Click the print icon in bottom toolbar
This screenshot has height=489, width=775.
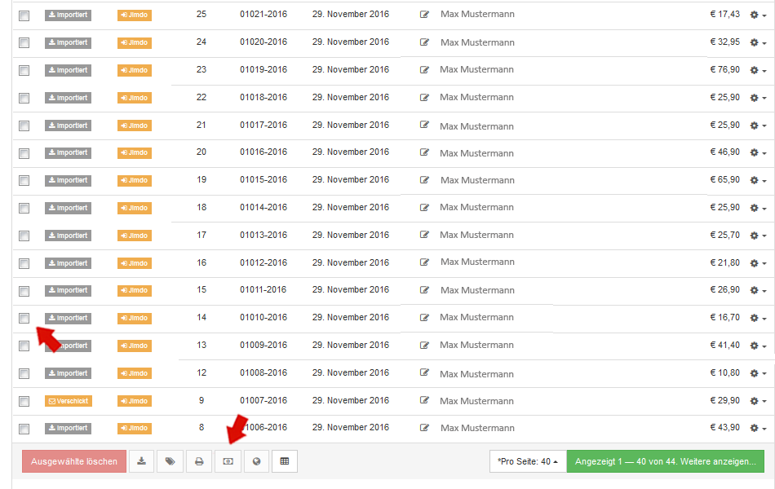[x=199, y=461]
